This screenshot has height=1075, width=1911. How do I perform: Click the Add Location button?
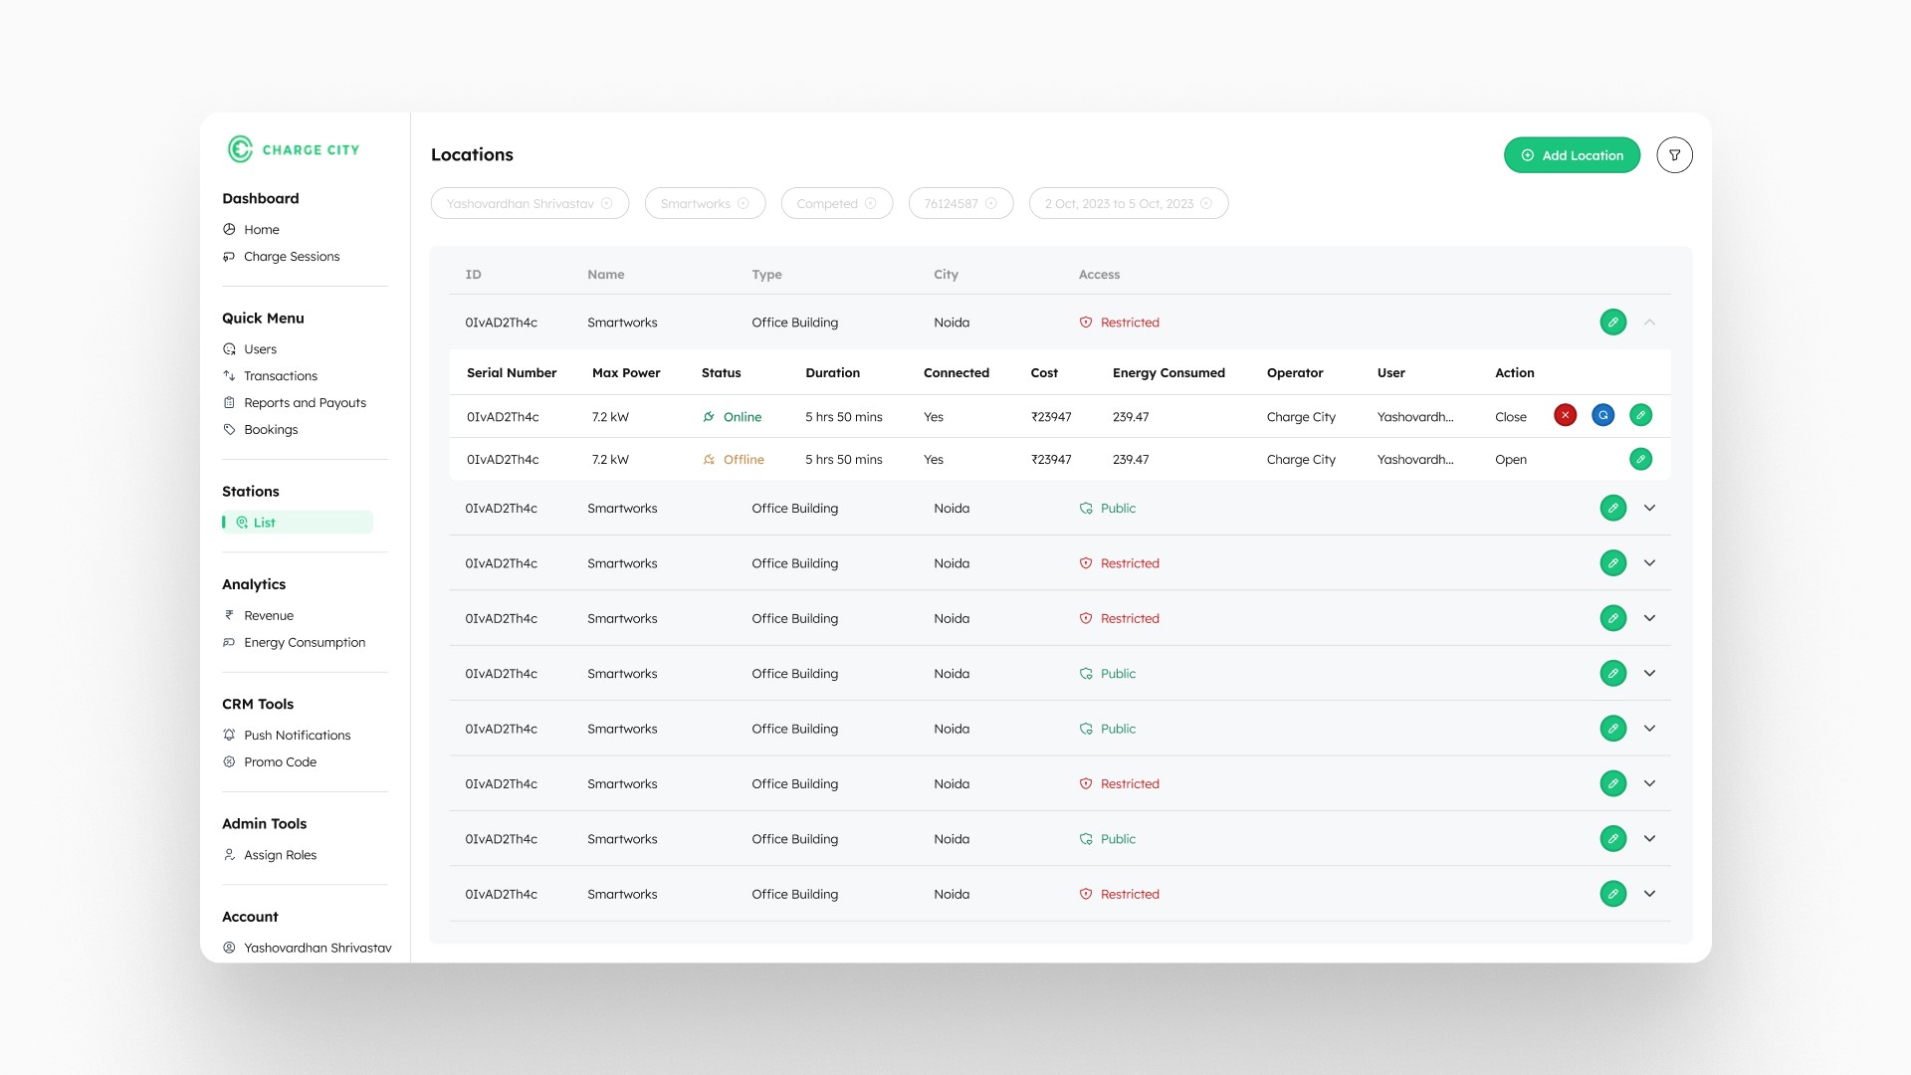pos(1572,155)
